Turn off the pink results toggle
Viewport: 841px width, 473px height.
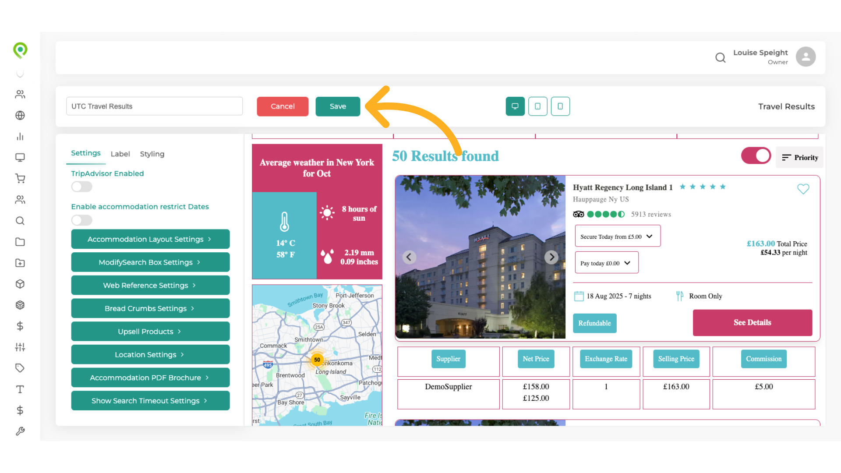[x=756, y=156]
